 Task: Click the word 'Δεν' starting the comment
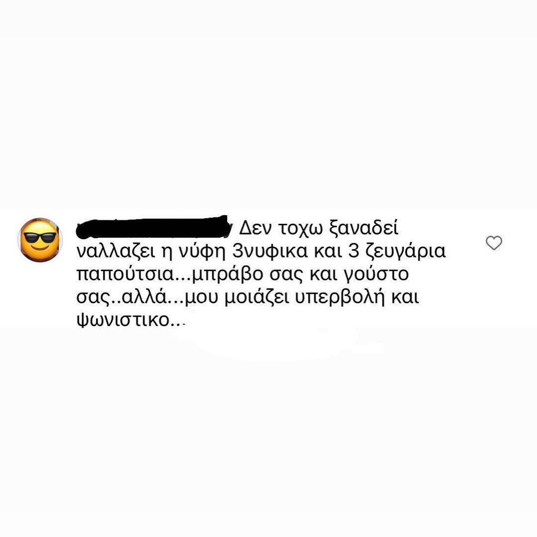coord(255,228)
